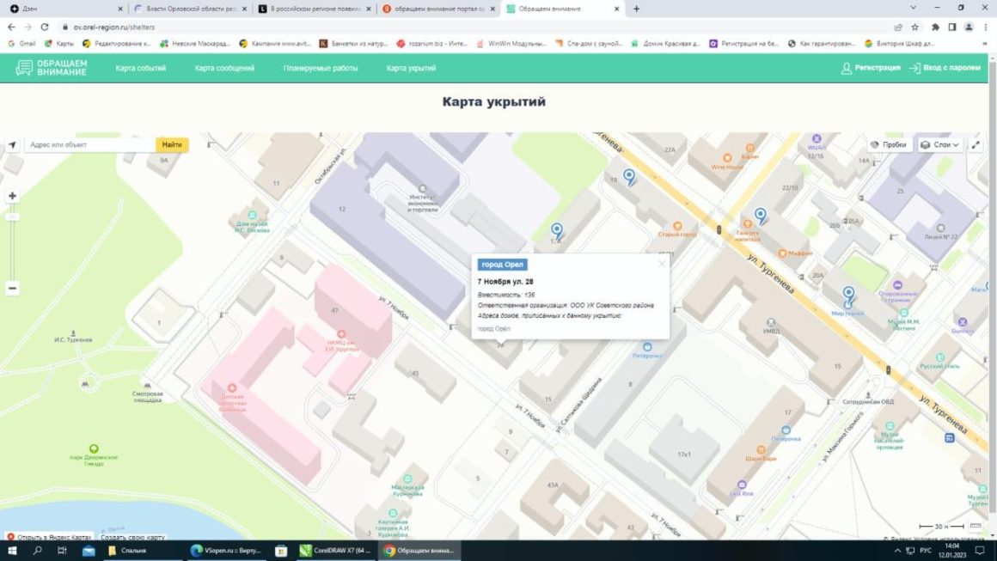Open CorelDRAW X7 from the taskbar

335,551
